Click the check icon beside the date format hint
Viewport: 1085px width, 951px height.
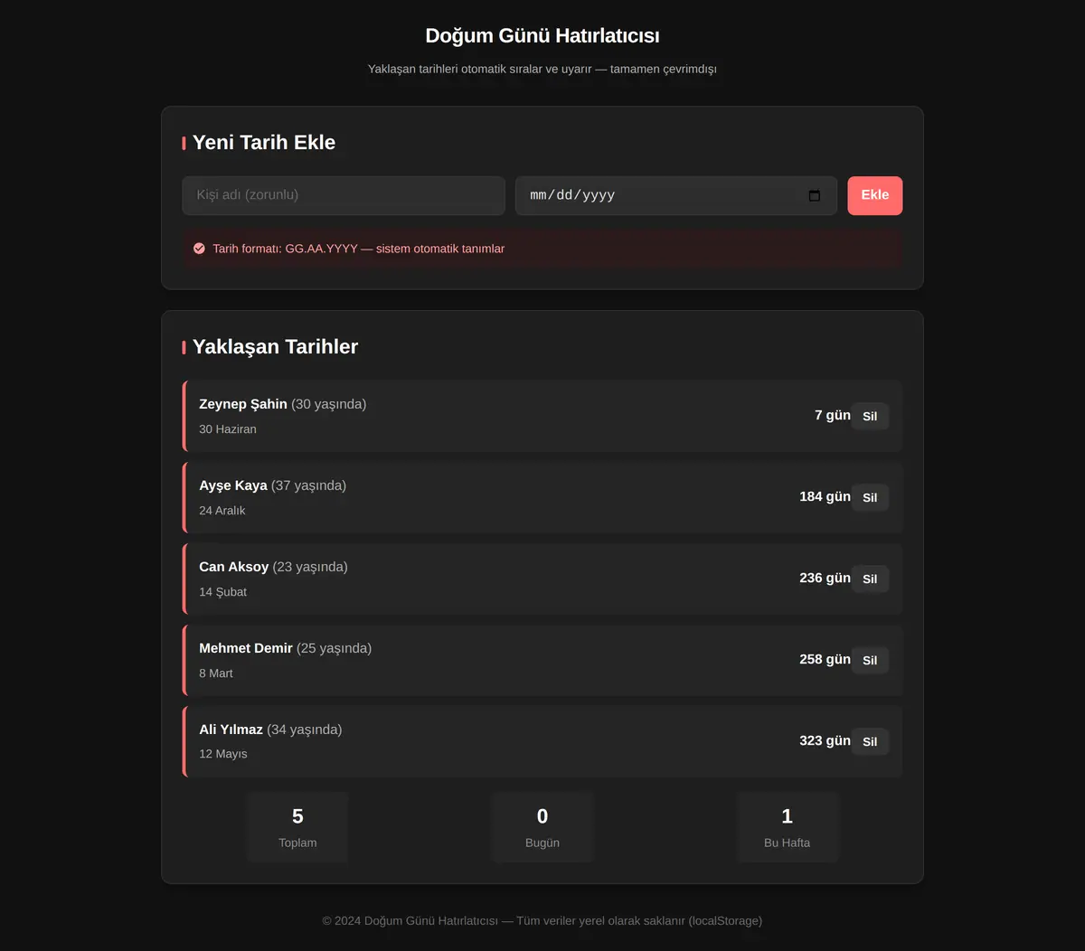(199, 249)
